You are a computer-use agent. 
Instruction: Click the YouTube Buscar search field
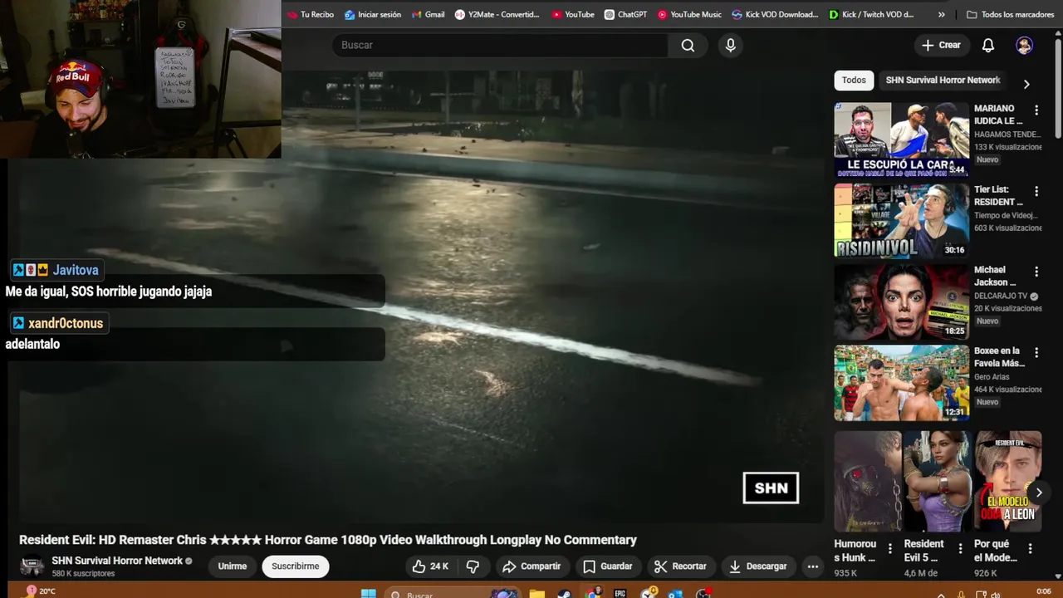pyautogui.click(x=500, y=45)
